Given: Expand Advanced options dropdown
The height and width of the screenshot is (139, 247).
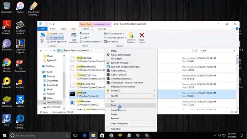Looking at the screenshot, I should 115,38.
